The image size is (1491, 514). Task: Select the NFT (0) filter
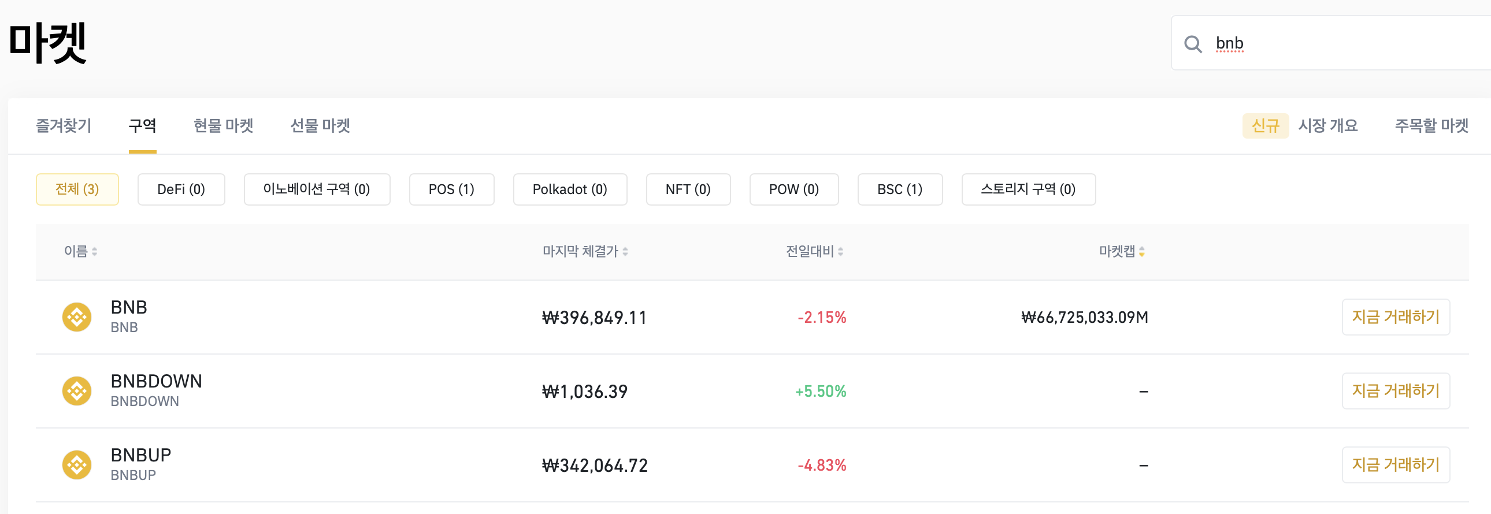point(688,189)
